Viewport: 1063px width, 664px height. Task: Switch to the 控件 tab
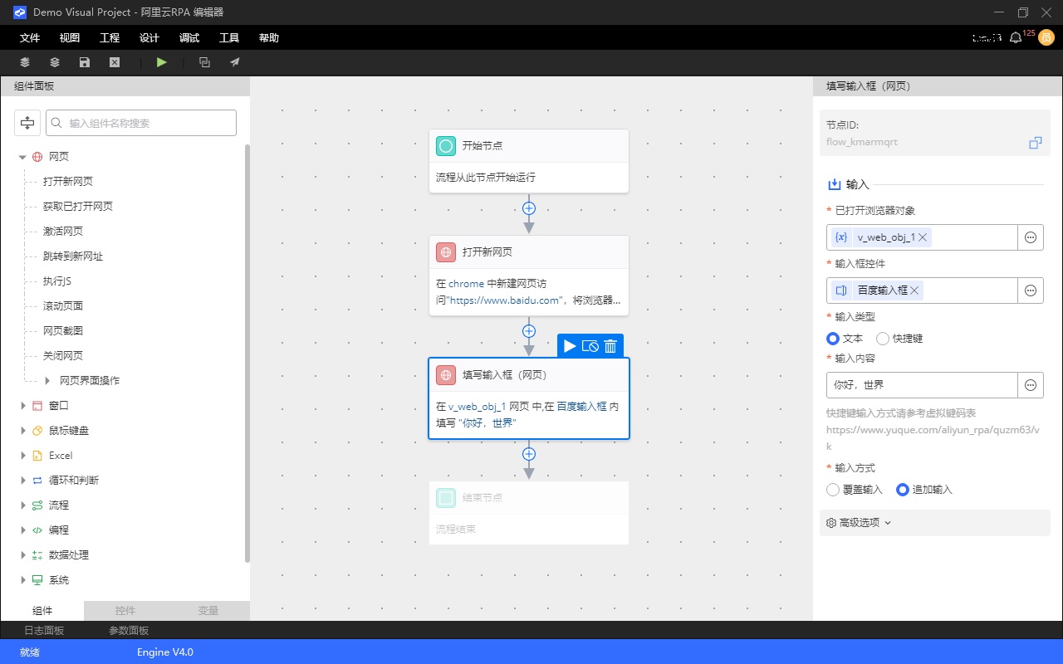click(125, 611)
